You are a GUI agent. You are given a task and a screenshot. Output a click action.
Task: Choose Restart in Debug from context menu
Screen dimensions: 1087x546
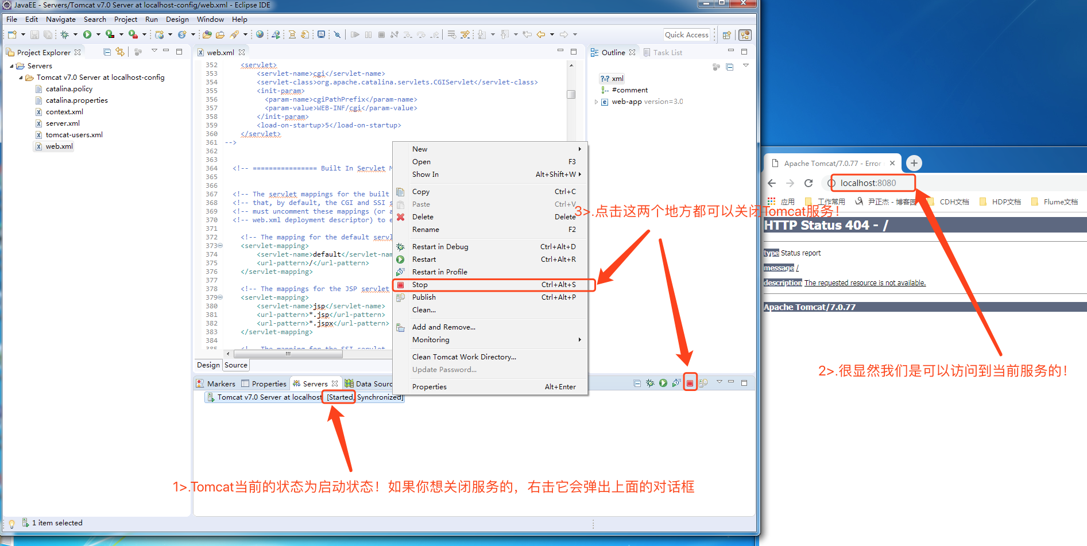point(490,247)
